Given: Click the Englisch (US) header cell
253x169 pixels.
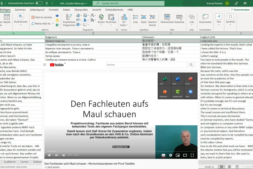Looking at the screenshot, I should tap(226, 37).
